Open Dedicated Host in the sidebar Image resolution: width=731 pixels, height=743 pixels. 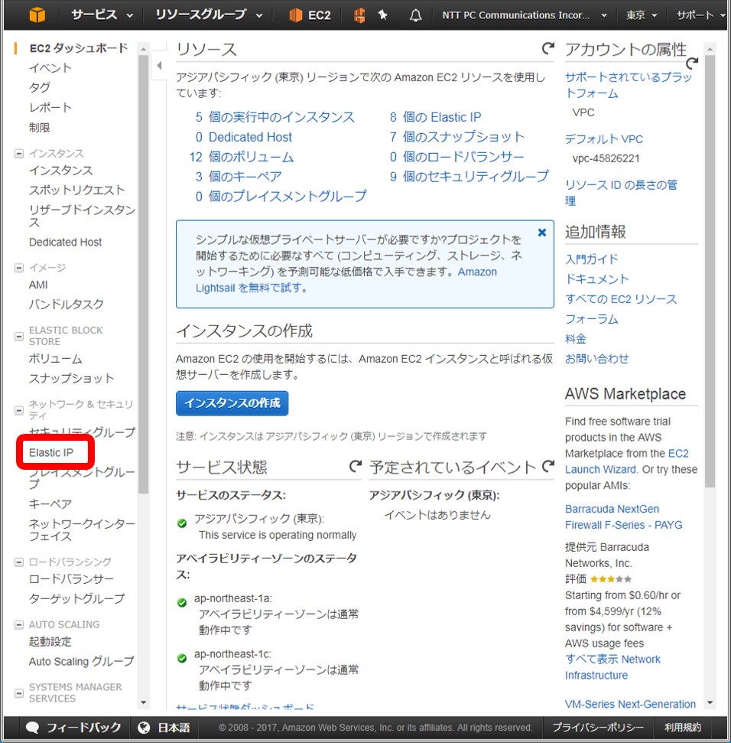(x=65, y=242)
